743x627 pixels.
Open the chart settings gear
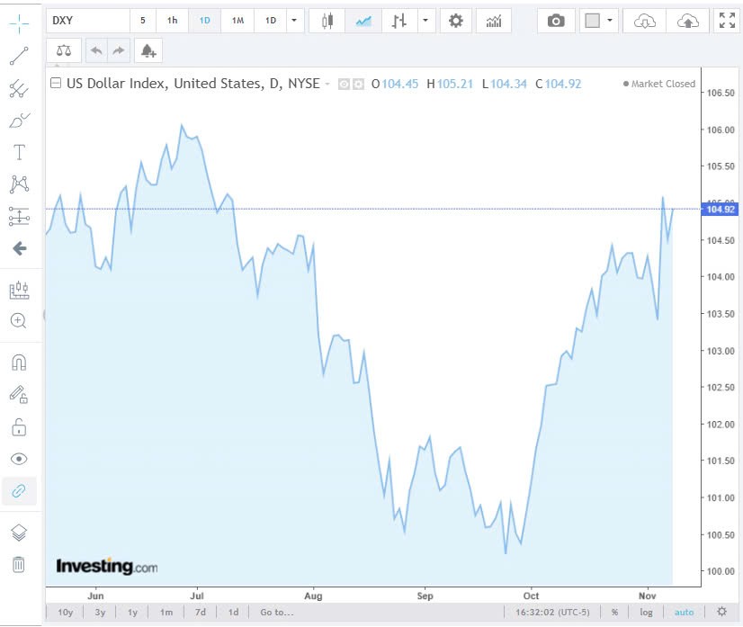tap(456, 20)
